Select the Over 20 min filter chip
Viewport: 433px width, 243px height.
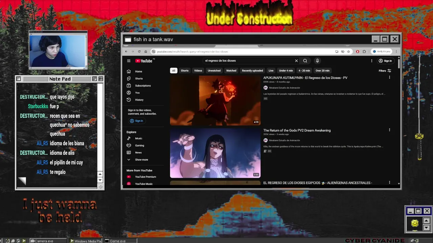[x=322, y=71]
